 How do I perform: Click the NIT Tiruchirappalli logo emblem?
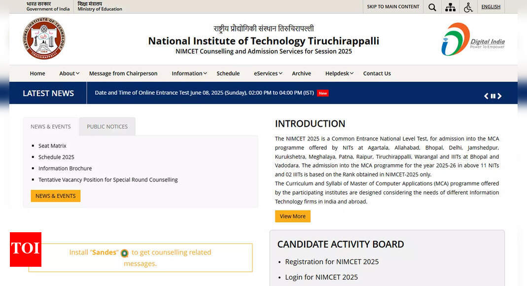(44, 38)
